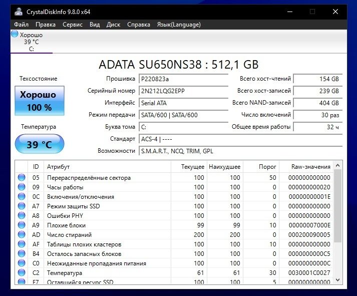Open the Файл menu

point(21,25)
